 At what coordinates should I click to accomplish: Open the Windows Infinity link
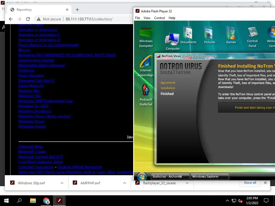[32, 126]
